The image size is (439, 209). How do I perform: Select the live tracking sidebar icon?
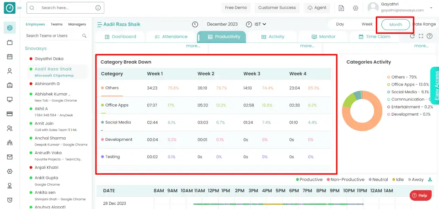click(x=10, y=28)
